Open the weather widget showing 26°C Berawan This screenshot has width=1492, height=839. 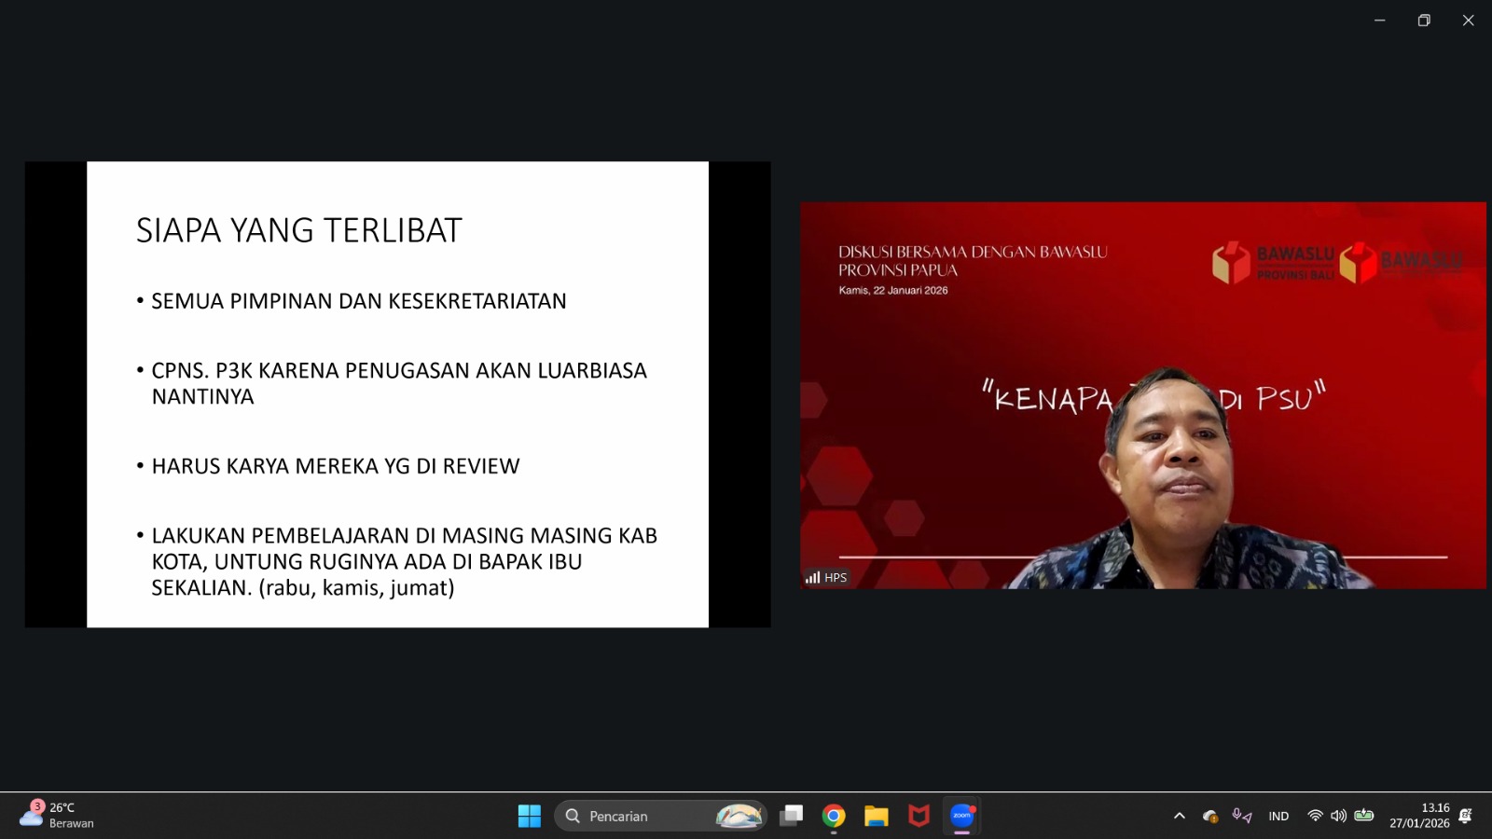58,816
